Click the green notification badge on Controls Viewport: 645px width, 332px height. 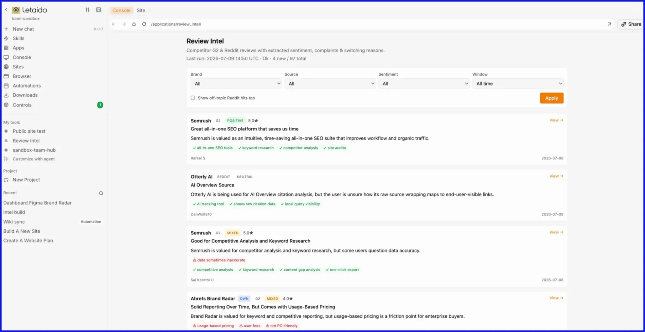100,105
